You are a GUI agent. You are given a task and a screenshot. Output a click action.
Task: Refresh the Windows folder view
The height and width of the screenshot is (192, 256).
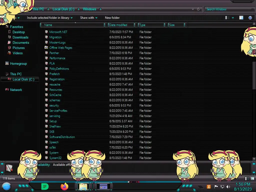click(x=198, y=9)
